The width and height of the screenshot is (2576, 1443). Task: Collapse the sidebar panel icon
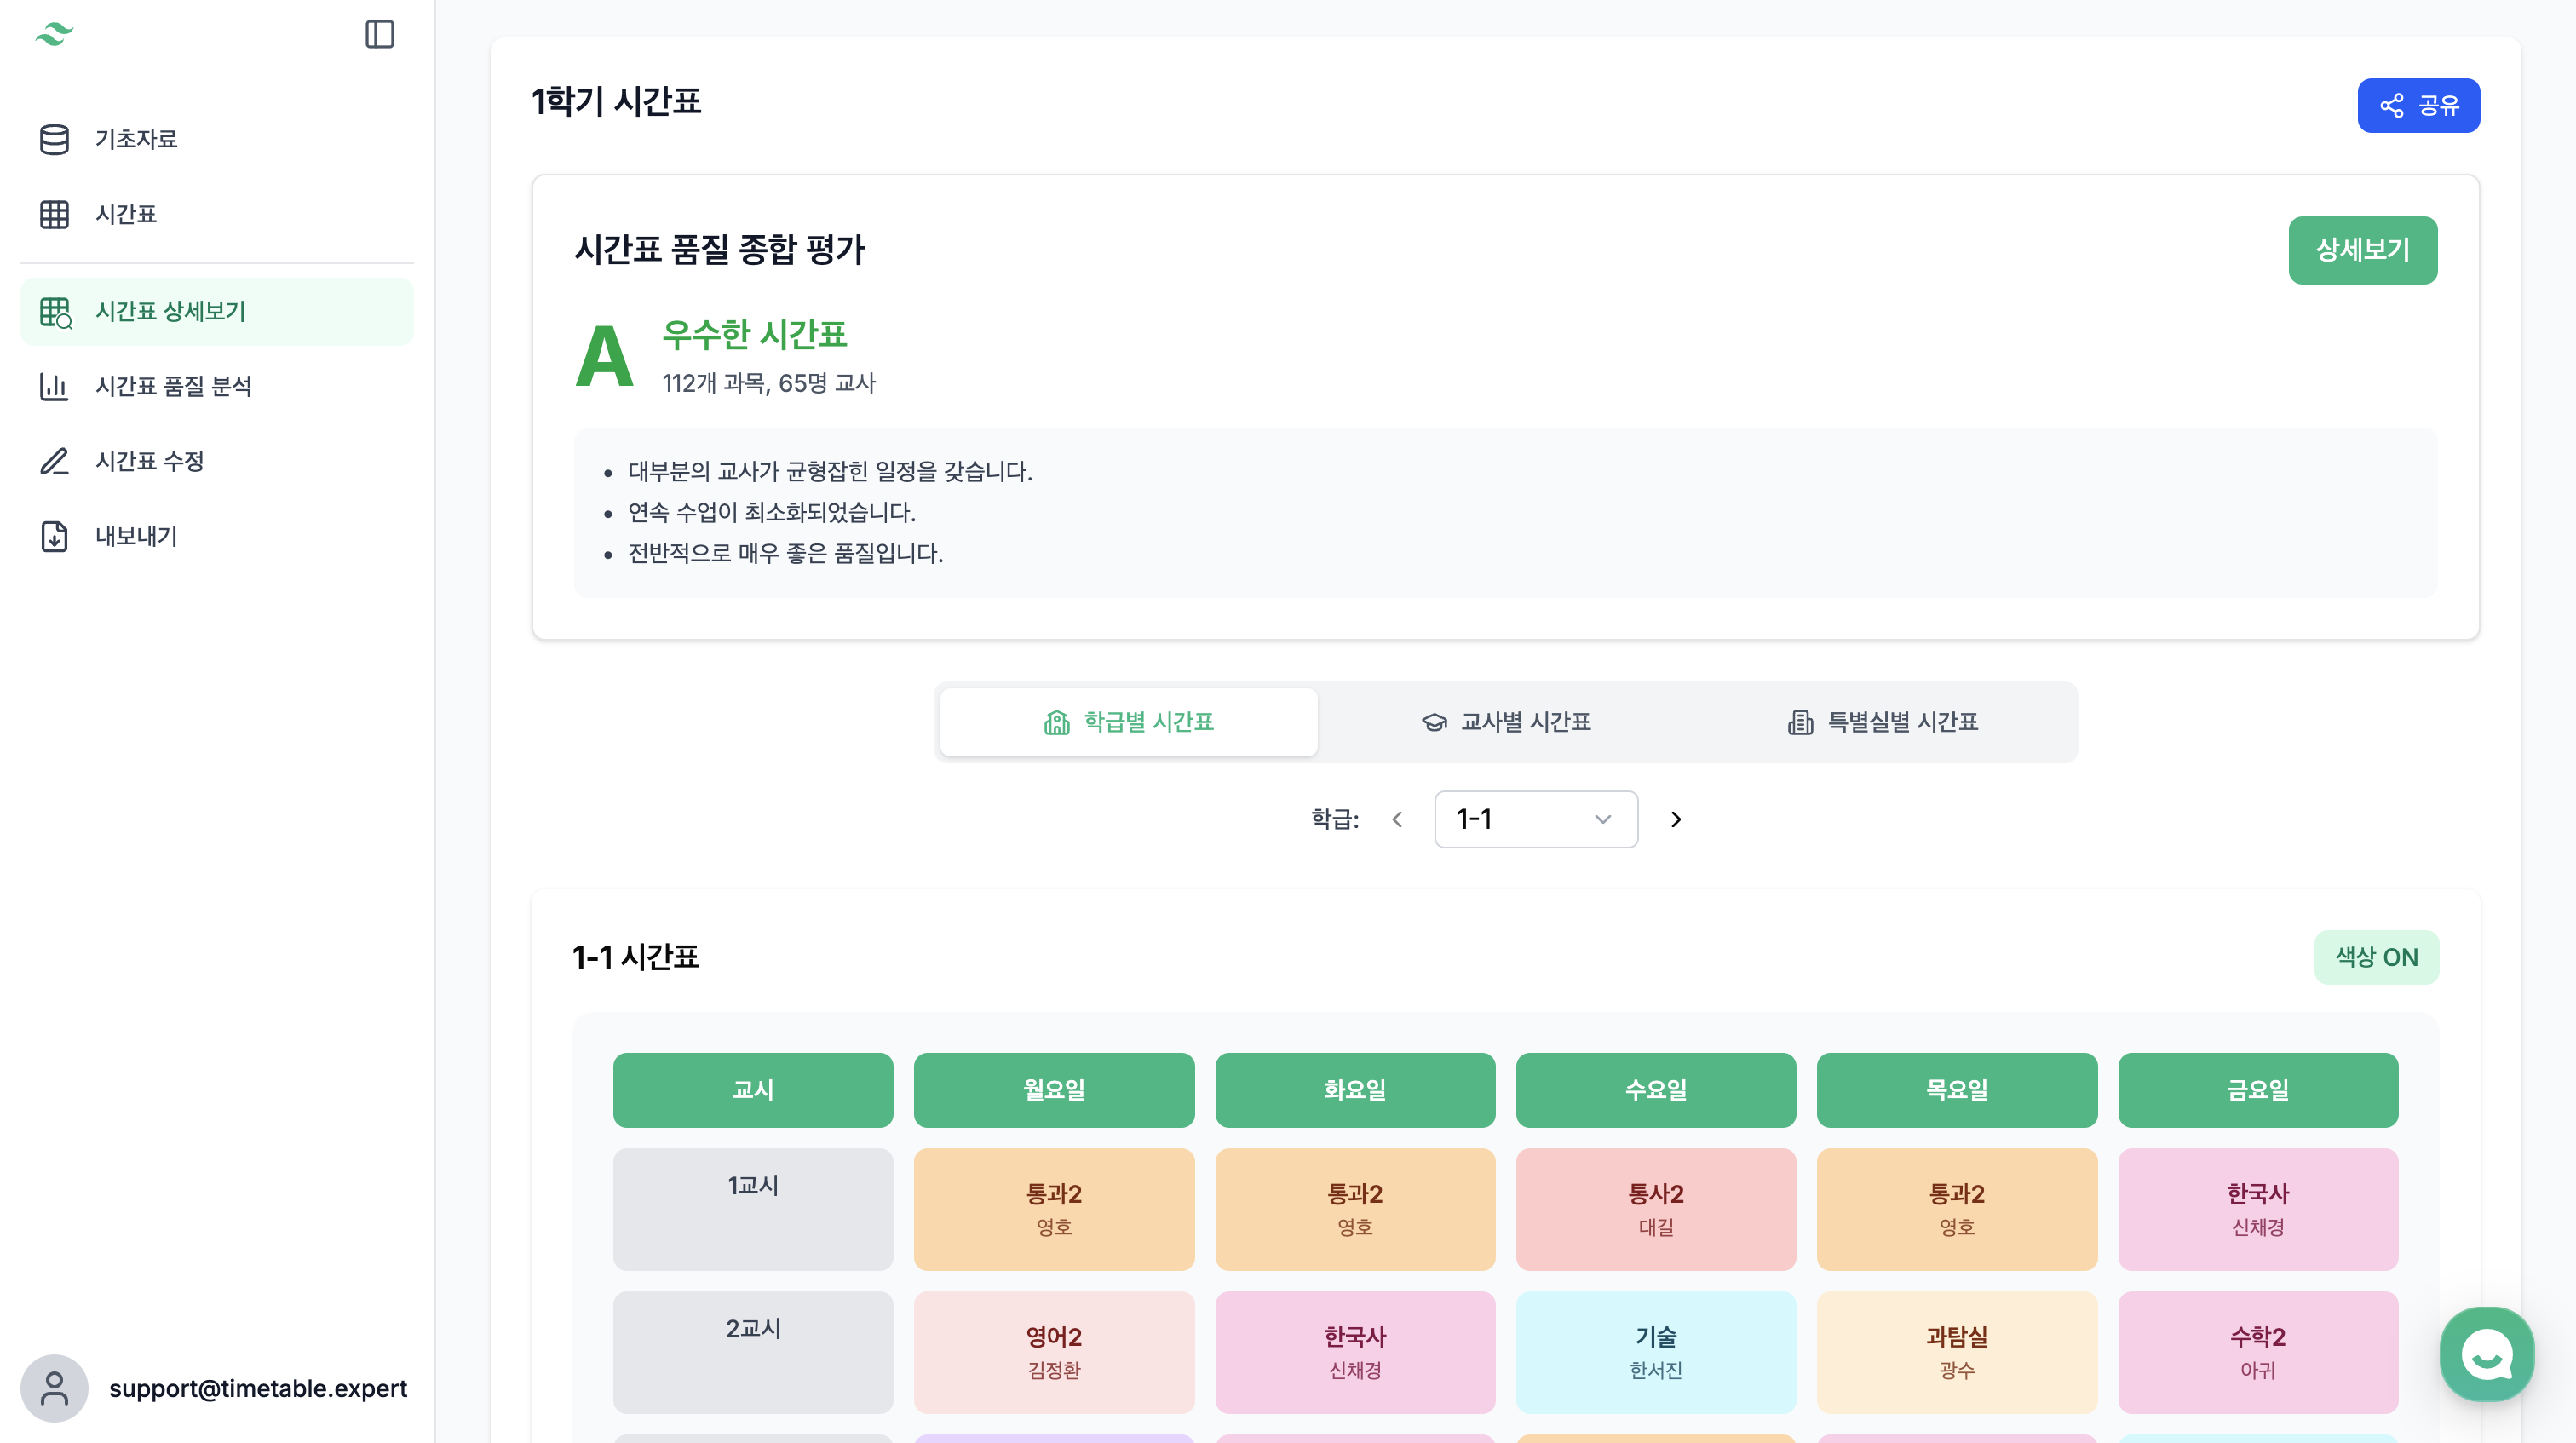tap(379, 34)
